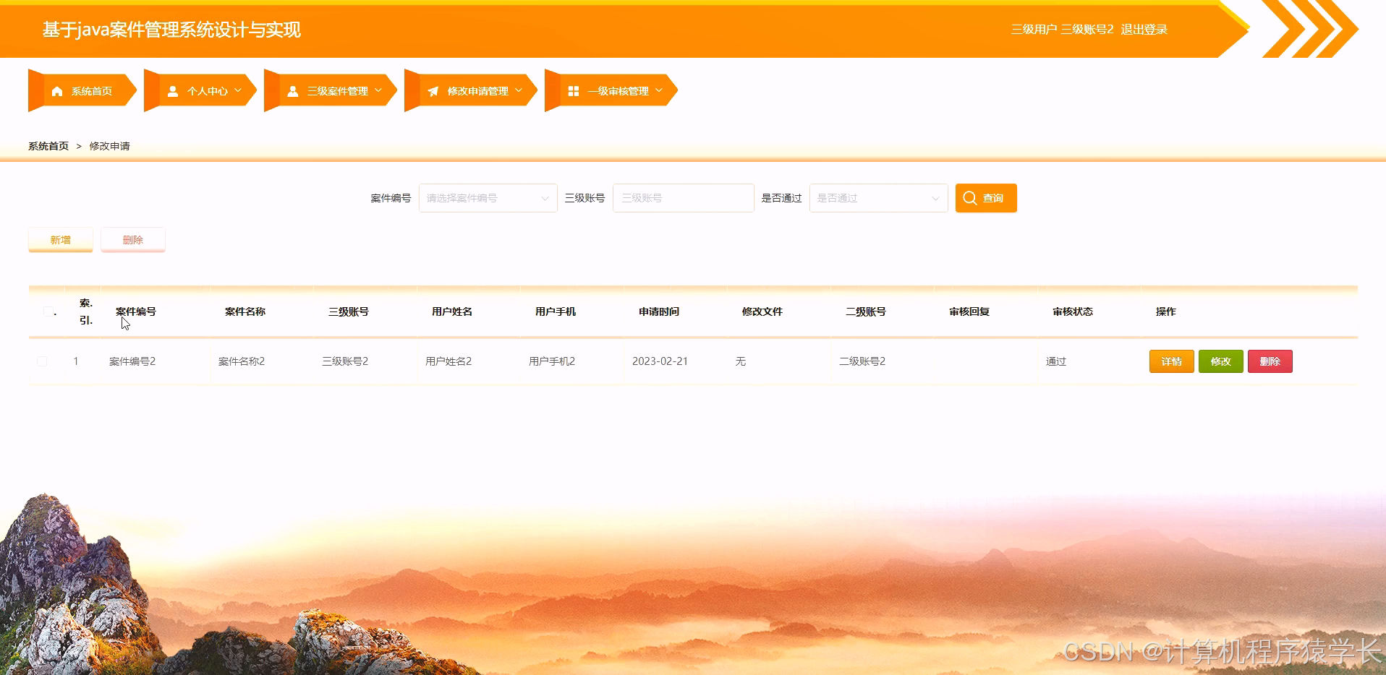Select the person icon on 个人中心 menu
Viewport: 1386px width, 675px height.
(172, 90)
